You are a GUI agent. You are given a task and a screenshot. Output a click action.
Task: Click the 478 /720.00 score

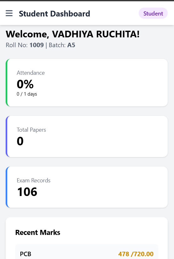pos(136,254)
